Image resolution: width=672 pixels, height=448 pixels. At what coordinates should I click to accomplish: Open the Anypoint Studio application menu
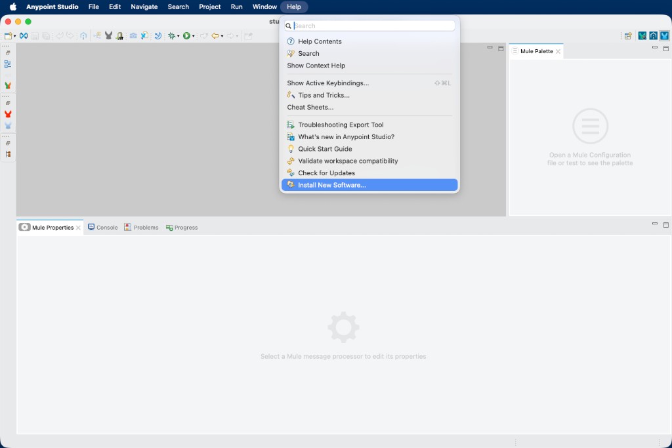click(x=52, y=7)
